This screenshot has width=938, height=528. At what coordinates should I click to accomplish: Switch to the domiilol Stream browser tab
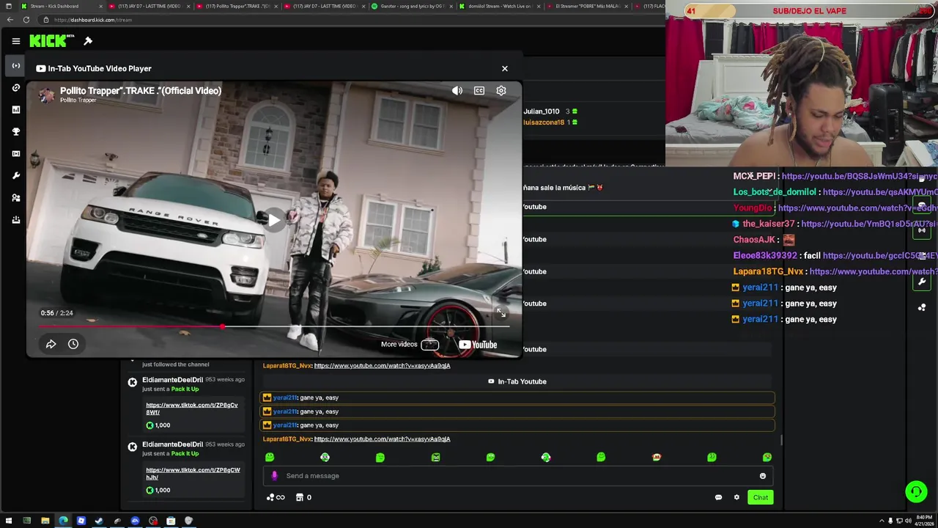pyautogui.click(x=499, y=6)
